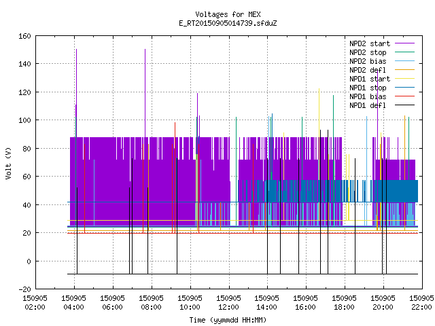
Task: Select the NPD2 start legend label
Action: [370, 43]
